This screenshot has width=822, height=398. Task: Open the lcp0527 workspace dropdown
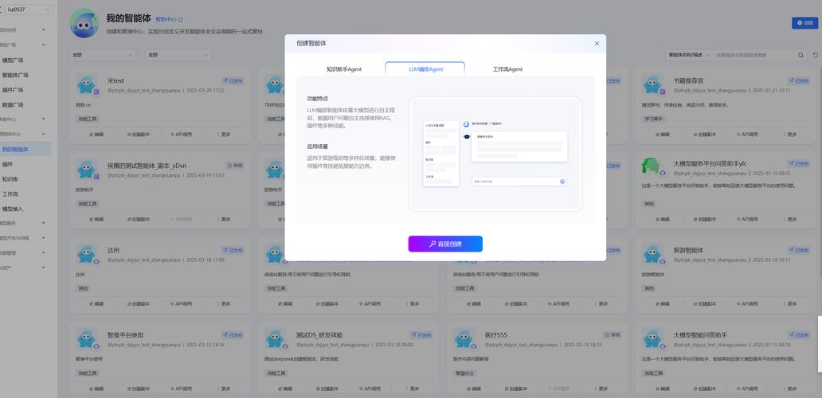pyautogui.click(x=27, y=10)
